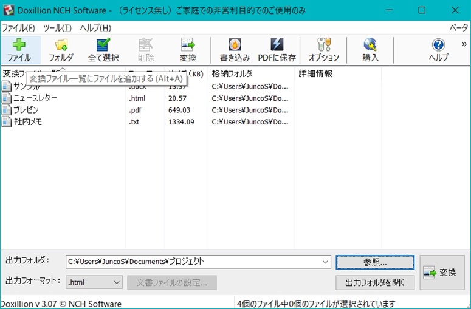Click the ニュースレター file document icon
Image resolution: width=471 pixels, height=309 pixels.
[x=6, y=98]
